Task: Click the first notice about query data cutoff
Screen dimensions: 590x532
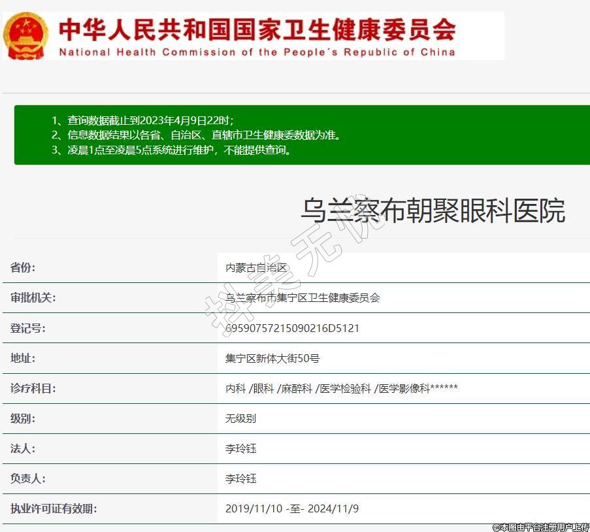Action: (x=142, y=120)
